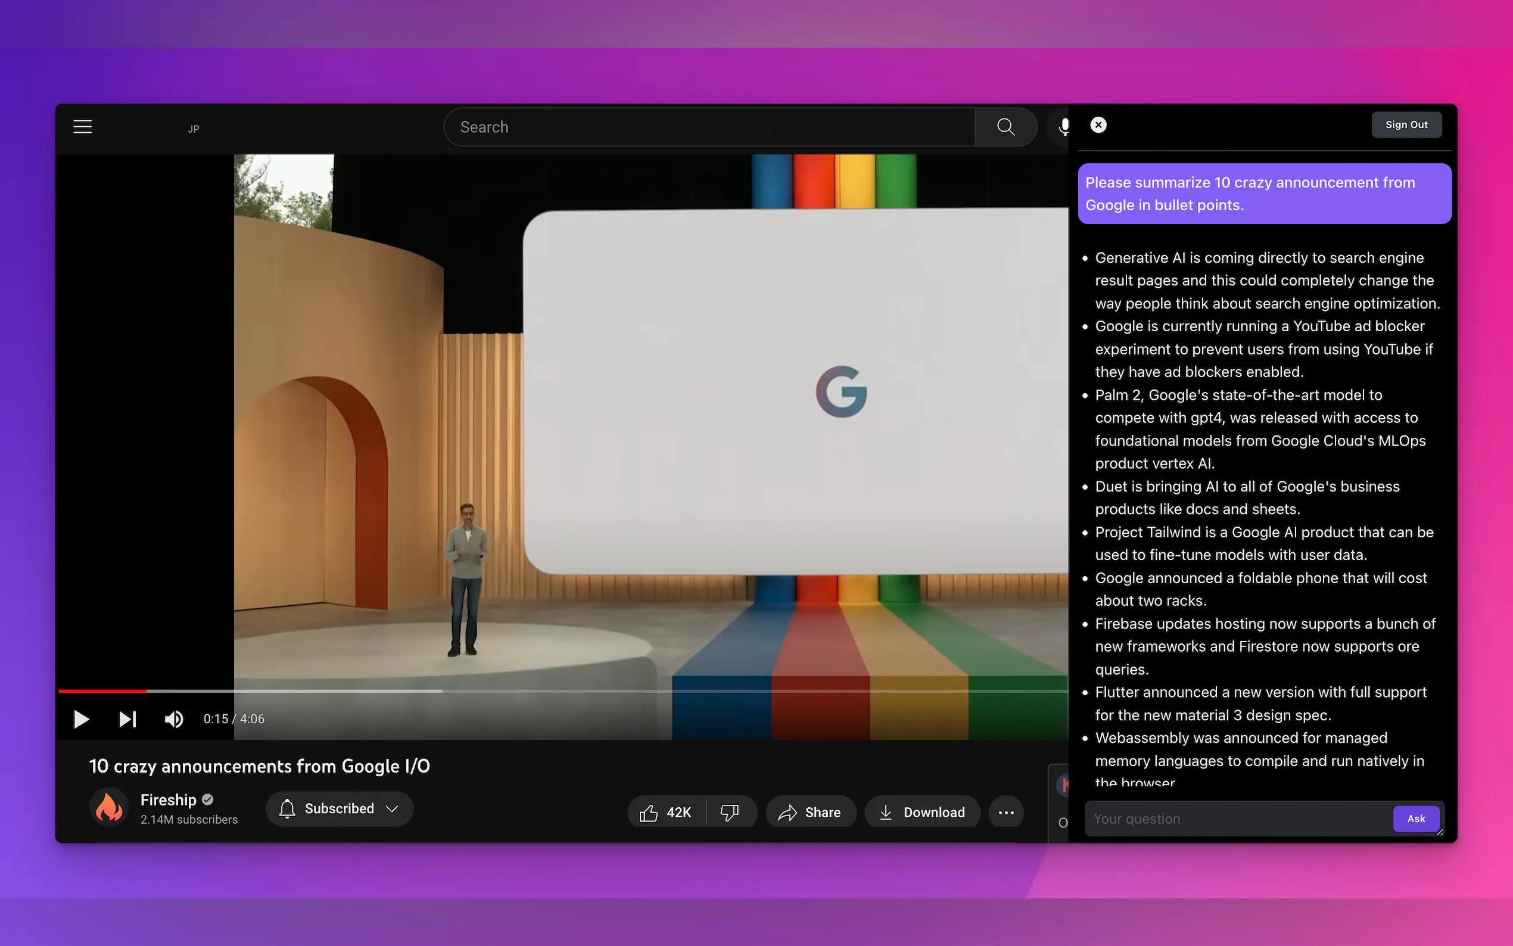This screenshot has width=1513, height=946.
Task: Click the search magnifier button
Action: click(x=1005, y=127)
